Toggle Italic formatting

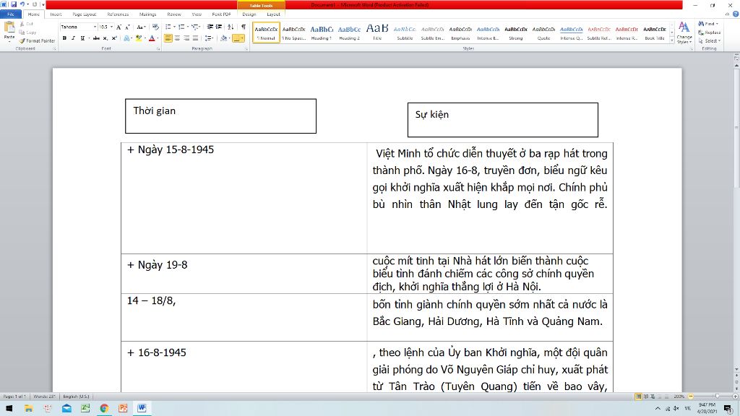point(73,38)
